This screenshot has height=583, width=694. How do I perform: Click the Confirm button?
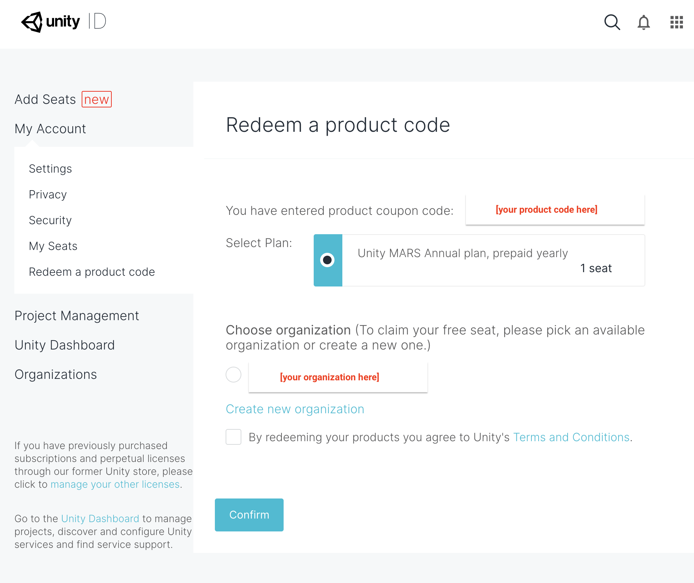[x=249, y=515]
